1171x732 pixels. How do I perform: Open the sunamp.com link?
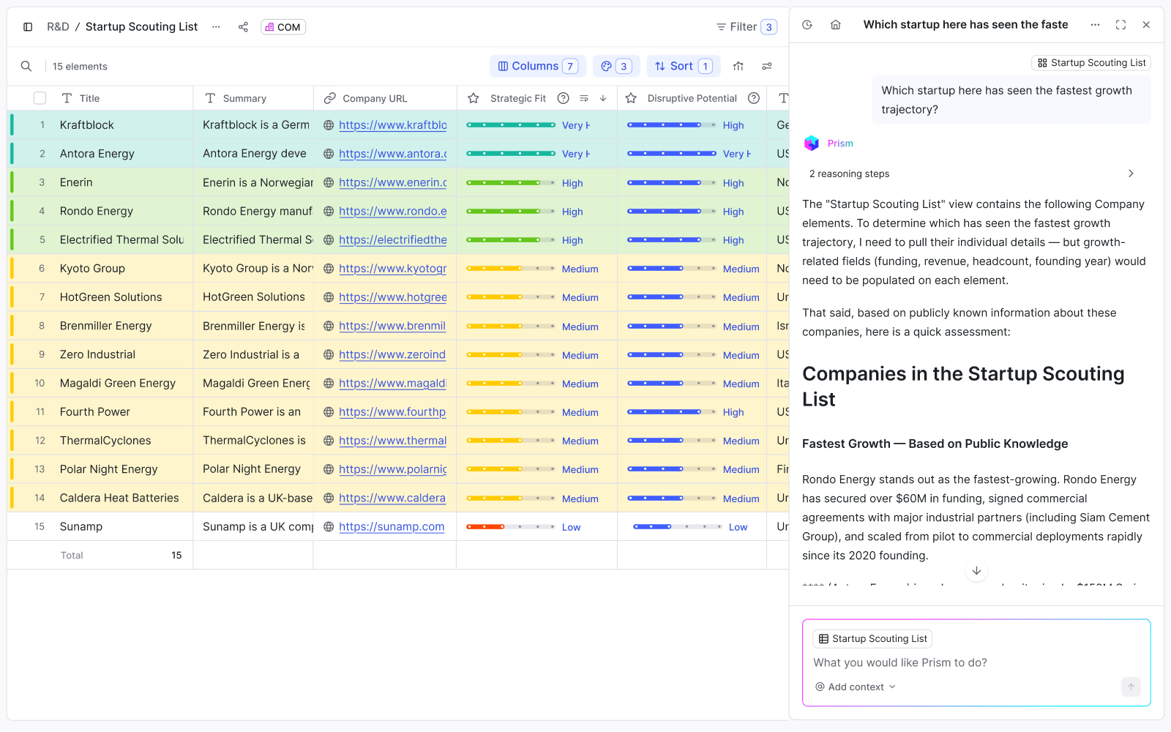(392, 527)
